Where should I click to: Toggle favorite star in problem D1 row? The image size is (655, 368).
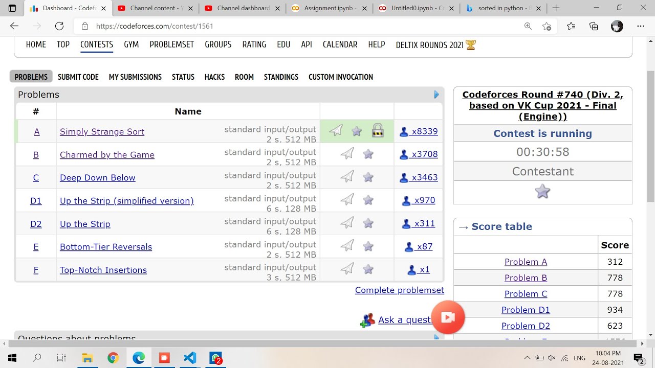coord(368,200)
